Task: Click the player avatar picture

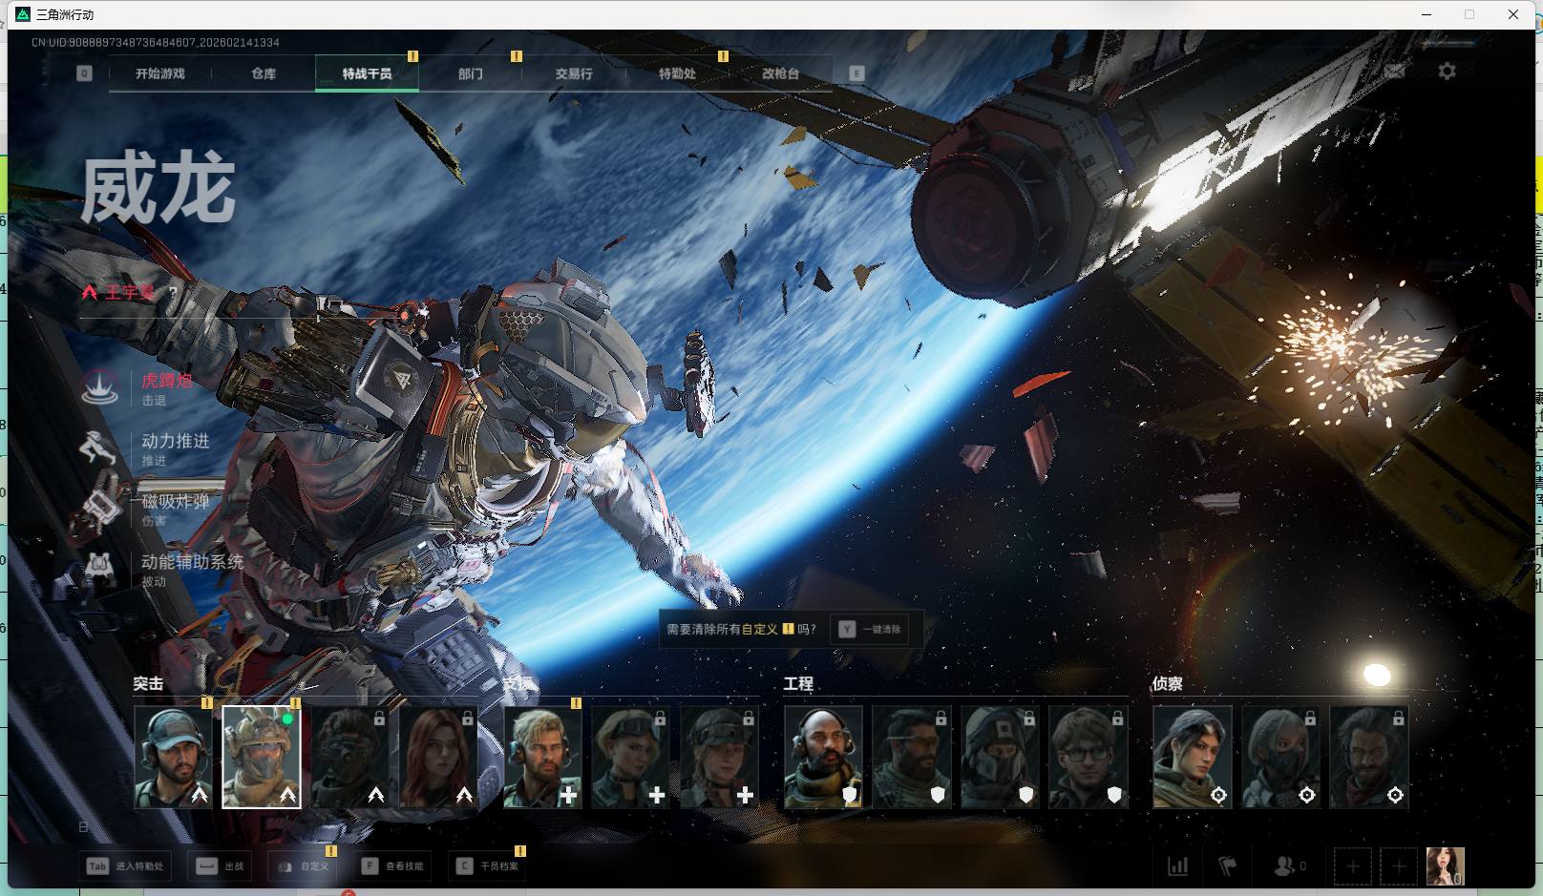Action: (x=1445, y=865)
